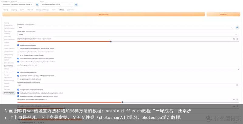The image size is (243, 124).
Task: Switch to the PNG Info tab
Action: point(30,10)
